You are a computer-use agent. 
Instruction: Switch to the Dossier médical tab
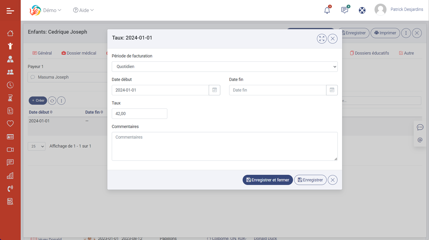pyautogui.click(x=79, y=53)
